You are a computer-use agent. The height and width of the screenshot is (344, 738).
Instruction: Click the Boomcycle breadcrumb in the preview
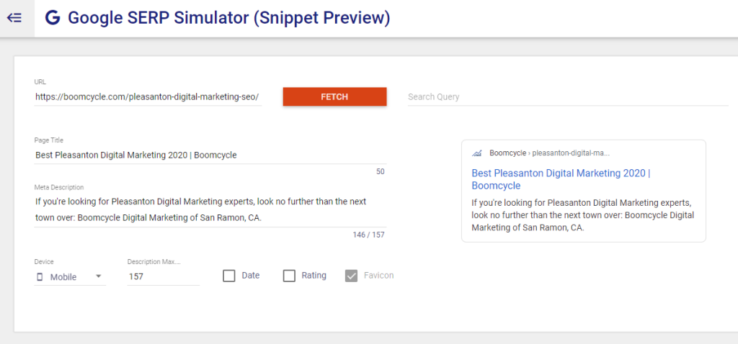pyautogui.click(x=507, y=153)
